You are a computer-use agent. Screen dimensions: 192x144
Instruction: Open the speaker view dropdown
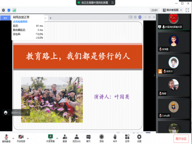(172, 10)
